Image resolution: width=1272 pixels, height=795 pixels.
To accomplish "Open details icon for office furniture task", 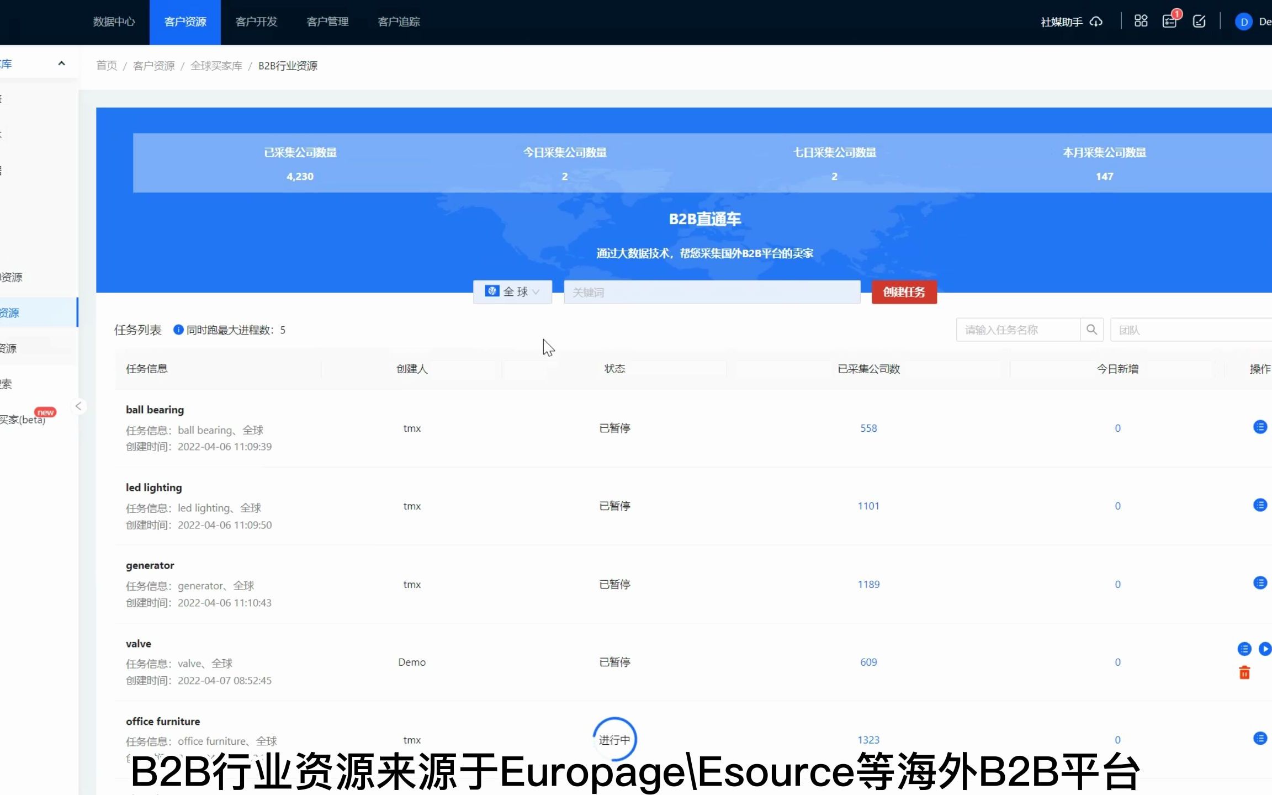I will [1260, 738].
